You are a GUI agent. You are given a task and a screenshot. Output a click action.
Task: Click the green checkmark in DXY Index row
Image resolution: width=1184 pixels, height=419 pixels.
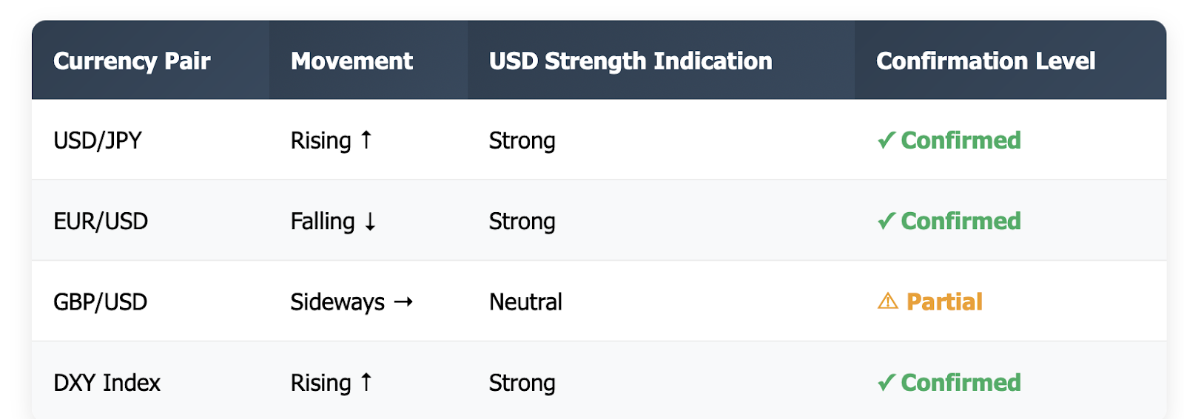(x=886, y=382)
